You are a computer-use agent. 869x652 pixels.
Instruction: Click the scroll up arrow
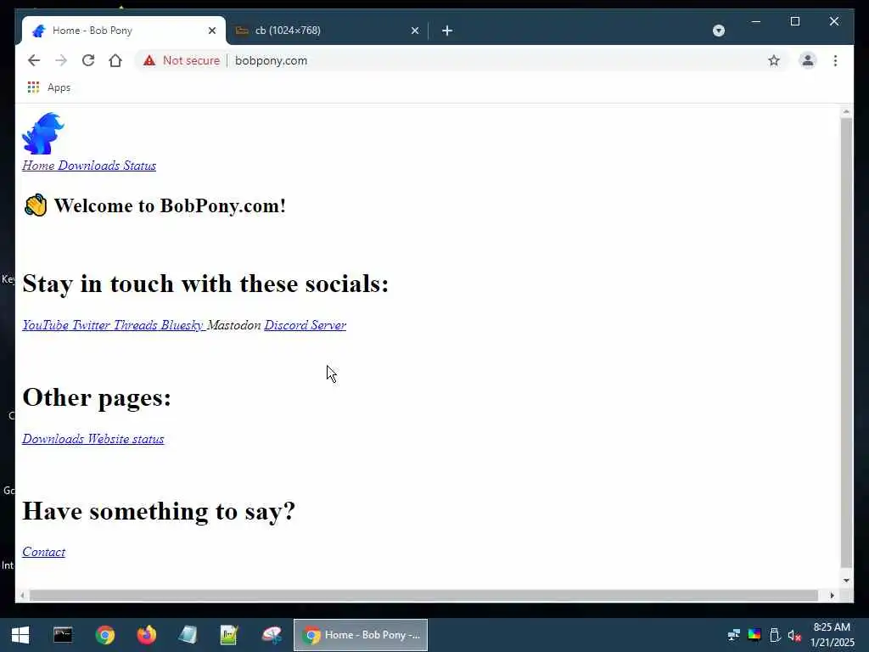coord(846,111)
